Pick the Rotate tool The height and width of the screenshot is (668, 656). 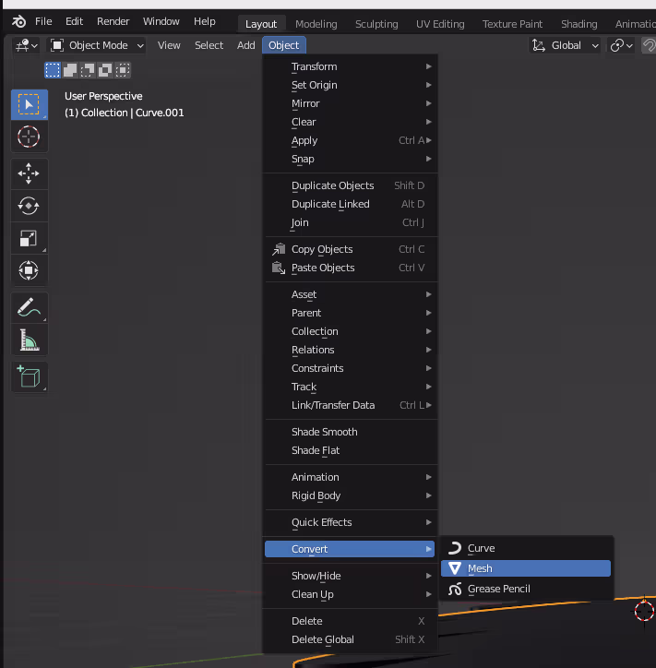click(x=29, y=206)
